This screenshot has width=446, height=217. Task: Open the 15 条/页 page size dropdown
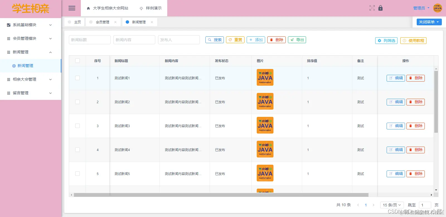[392, 205]
